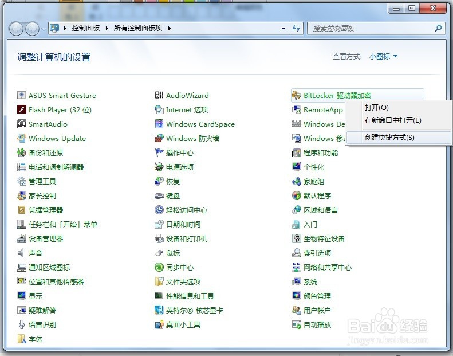
Task: Open the 显示 display settings link
Action: 36,296
